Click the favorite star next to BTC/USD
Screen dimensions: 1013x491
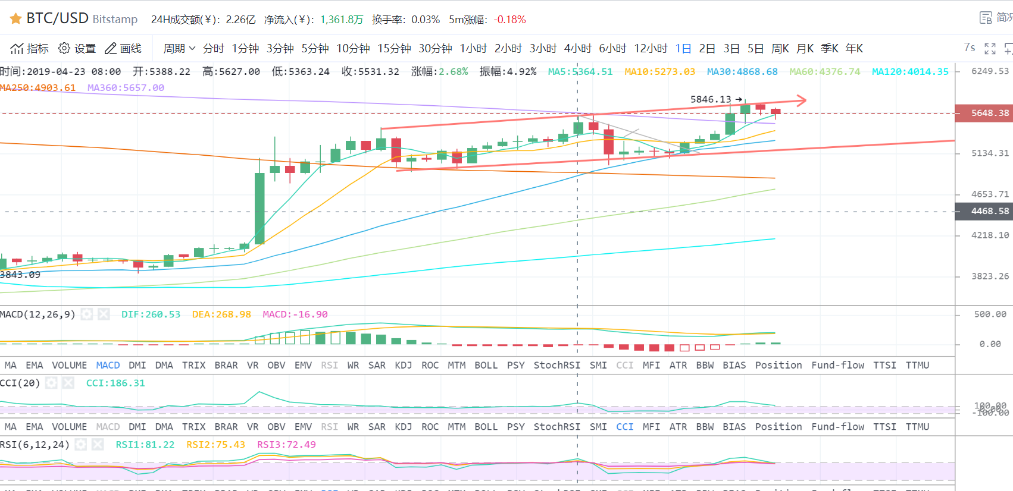pos(15,19)
